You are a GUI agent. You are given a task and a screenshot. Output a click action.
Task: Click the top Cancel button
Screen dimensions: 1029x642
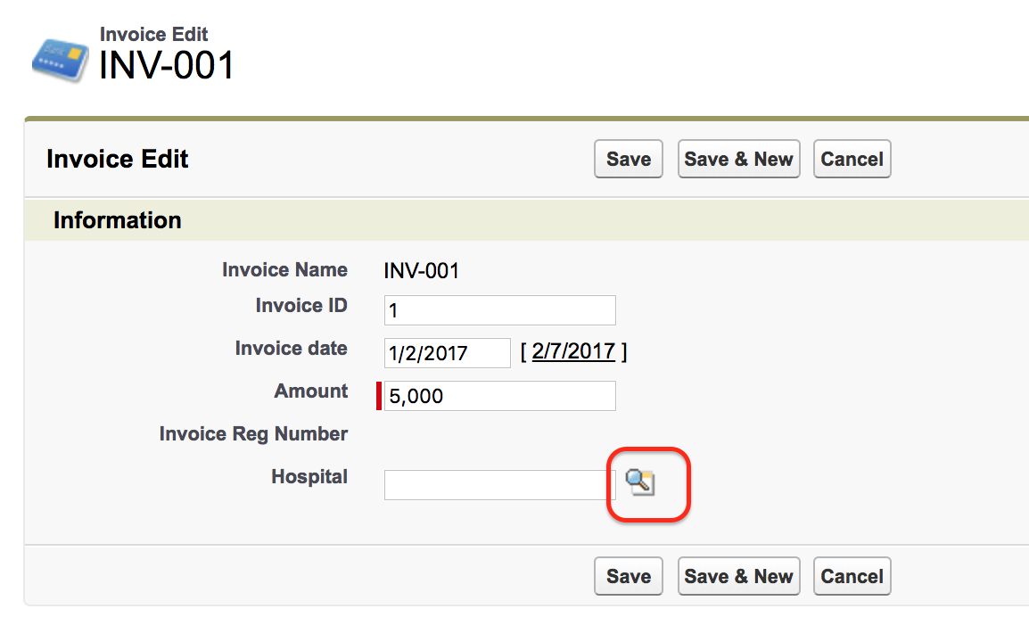pos(852,159)
